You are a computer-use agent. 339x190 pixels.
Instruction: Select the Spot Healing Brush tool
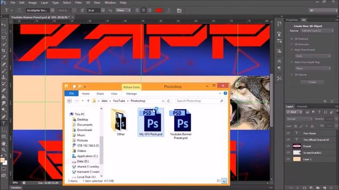click(x=4, y=64)
